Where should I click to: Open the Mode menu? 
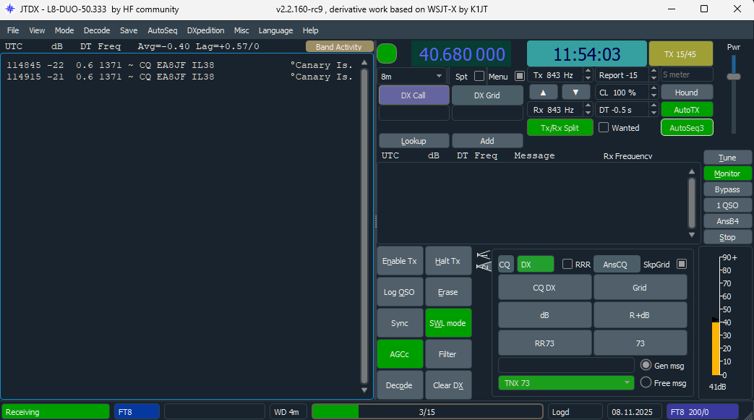pos(64,30)
